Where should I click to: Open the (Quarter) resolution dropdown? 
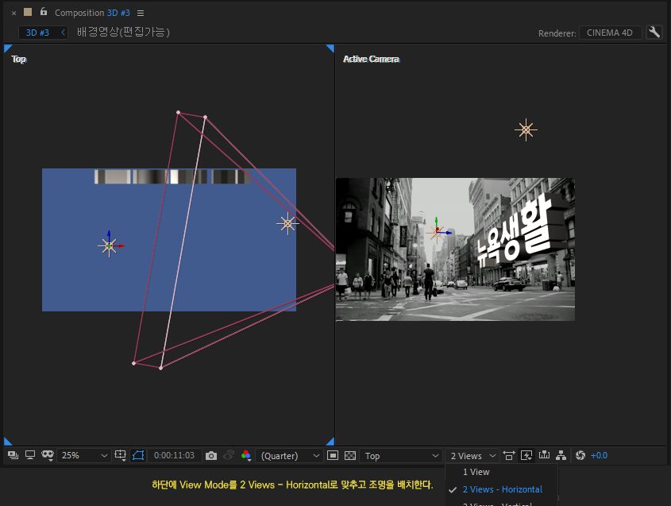click(x=290, y=456)
